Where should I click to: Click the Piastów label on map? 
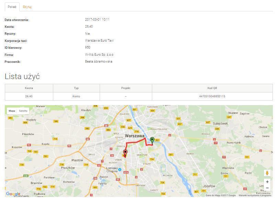coord(77,160)
